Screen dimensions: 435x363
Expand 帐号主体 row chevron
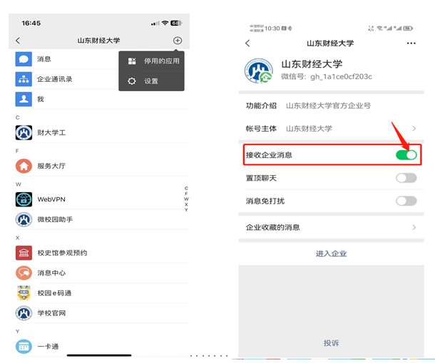click(414, 128)
